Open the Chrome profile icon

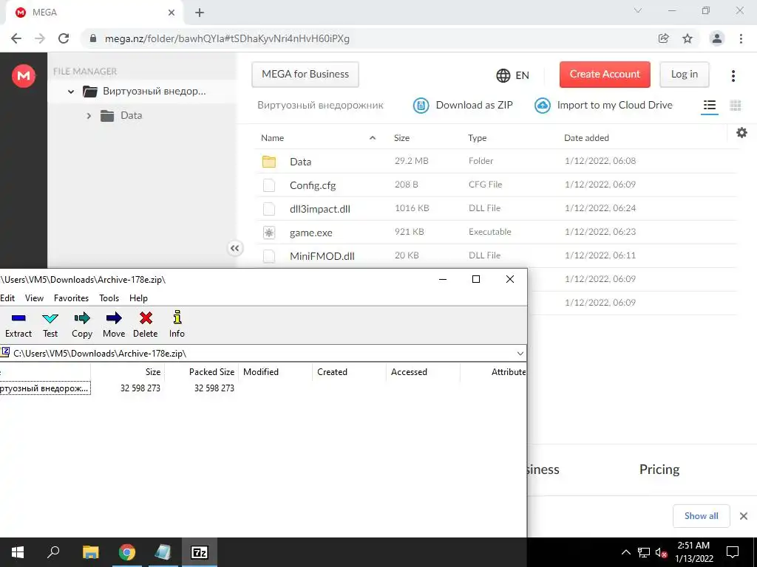pos(717,38)
